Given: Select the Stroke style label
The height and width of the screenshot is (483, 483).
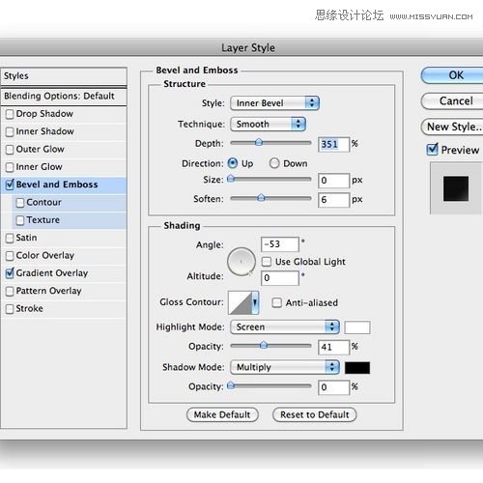Looking at the screenshot, I should (x=29, y=308).
